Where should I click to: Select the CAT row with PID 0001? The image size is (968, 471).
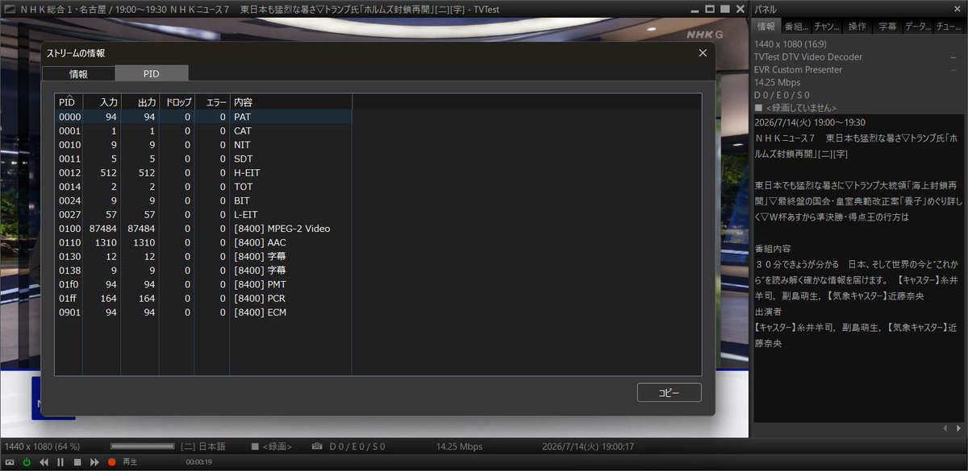[203, 130]
